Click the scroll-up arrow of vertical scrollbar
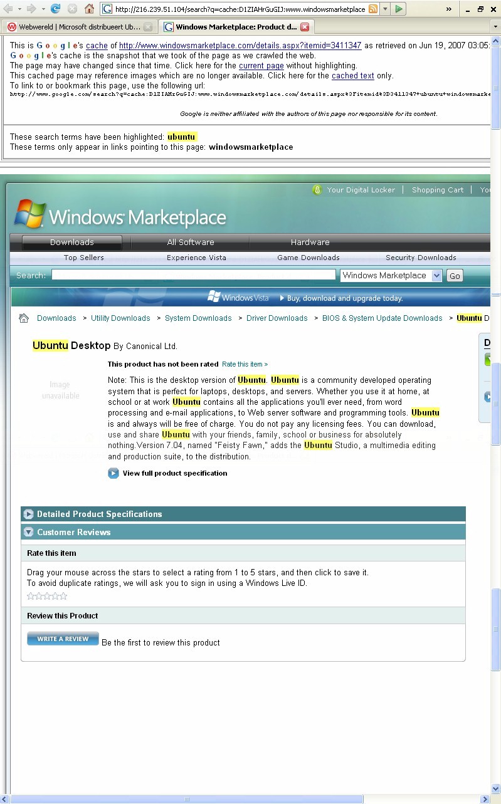Screen dimensions: 501x804 coord(496,41)
